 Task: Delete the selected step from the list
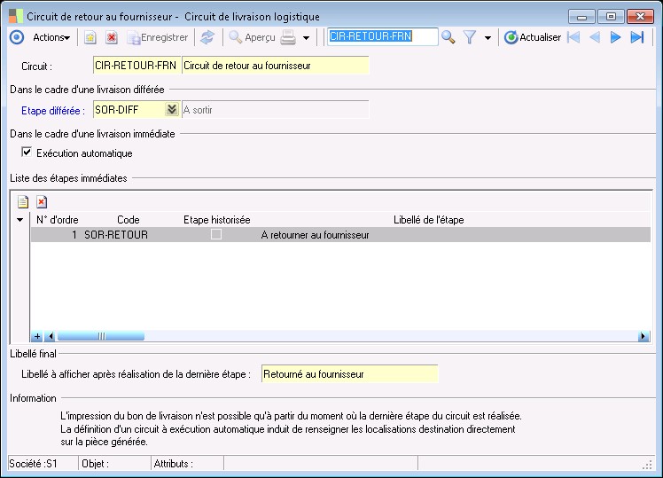click(x=41, y=202)
